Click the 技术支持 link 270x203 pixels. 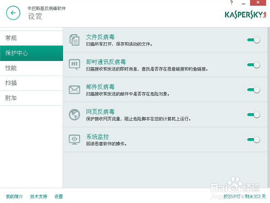pos(38,197)
